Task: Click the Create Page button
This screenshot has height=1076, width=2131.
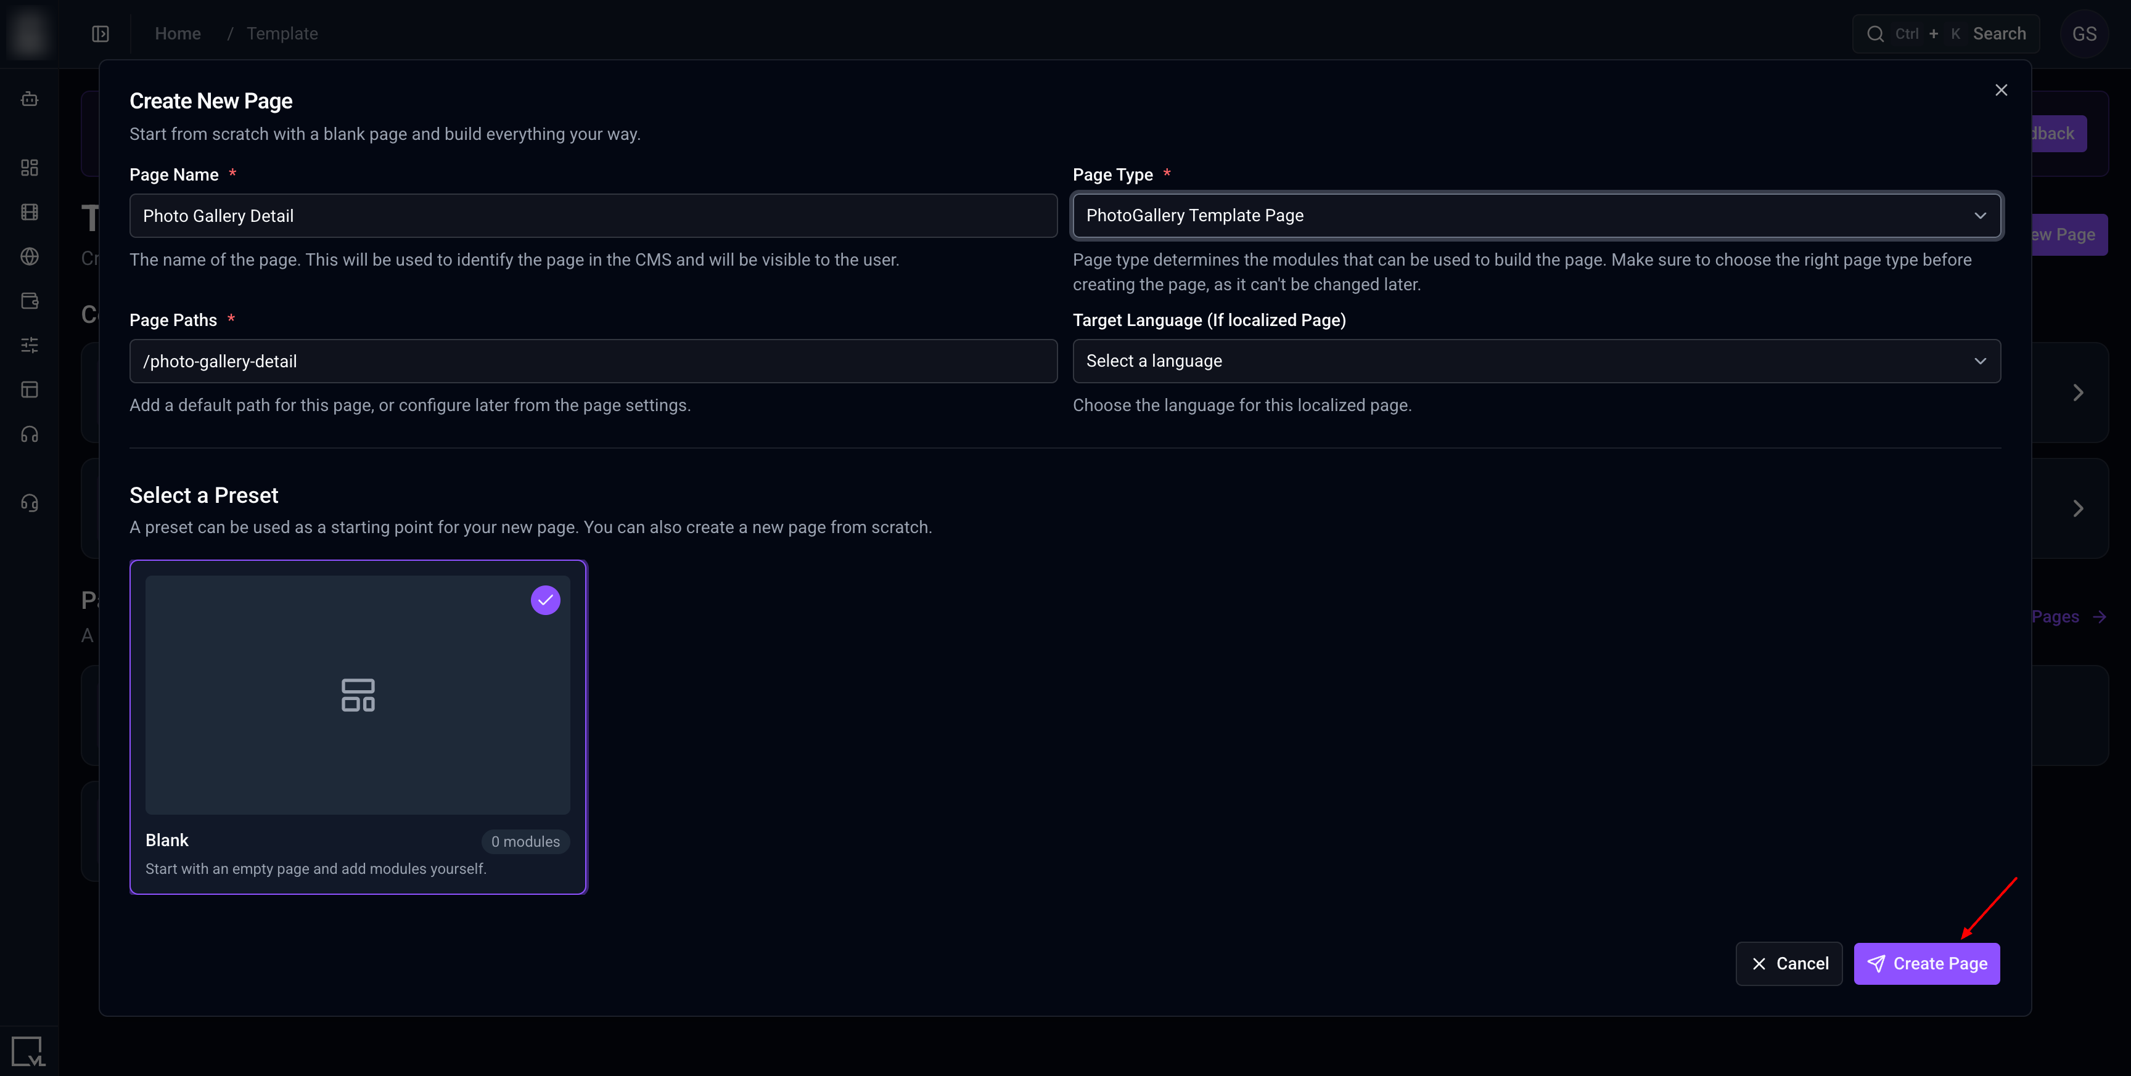Action: tap(1927, 963)
